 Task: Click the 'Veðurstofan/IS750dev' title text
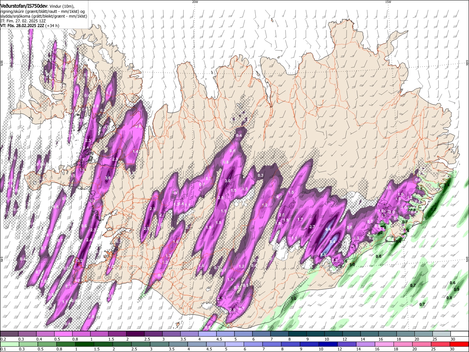[x=24, y=6]
